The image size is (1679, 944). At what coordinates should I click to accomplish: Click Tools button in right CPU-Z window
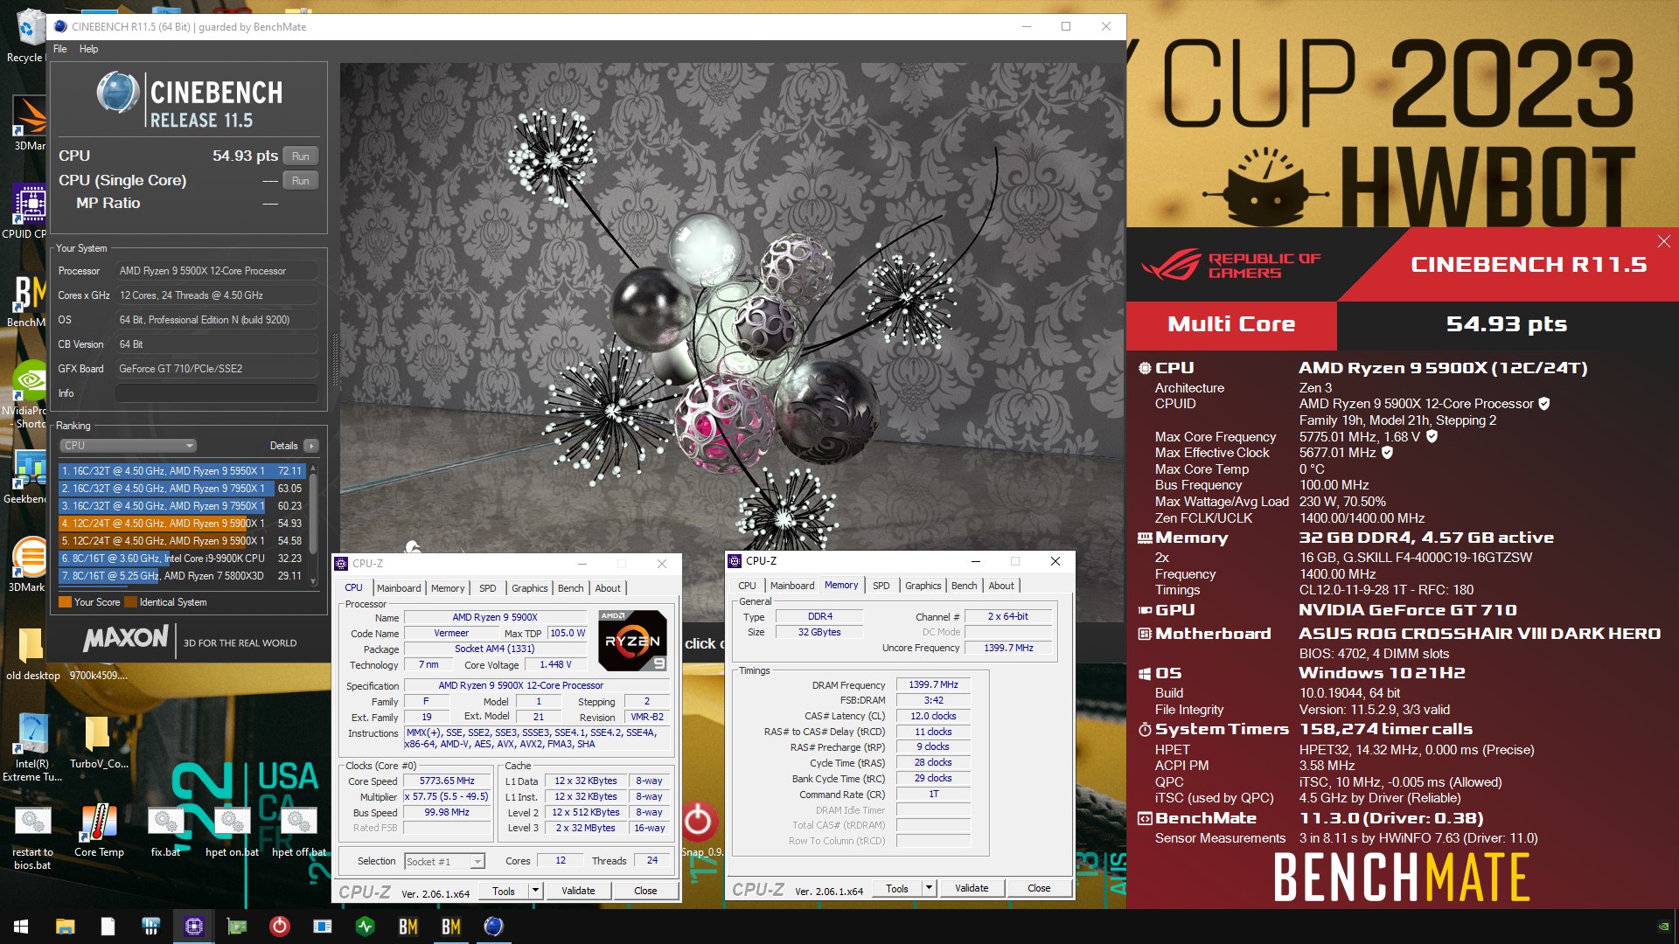click(x=897, y=888)
